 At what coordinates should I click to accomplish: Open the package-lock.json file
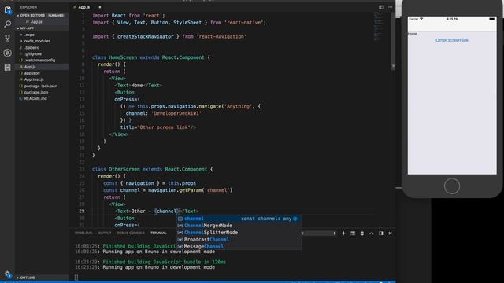click(x=41, y=86)
